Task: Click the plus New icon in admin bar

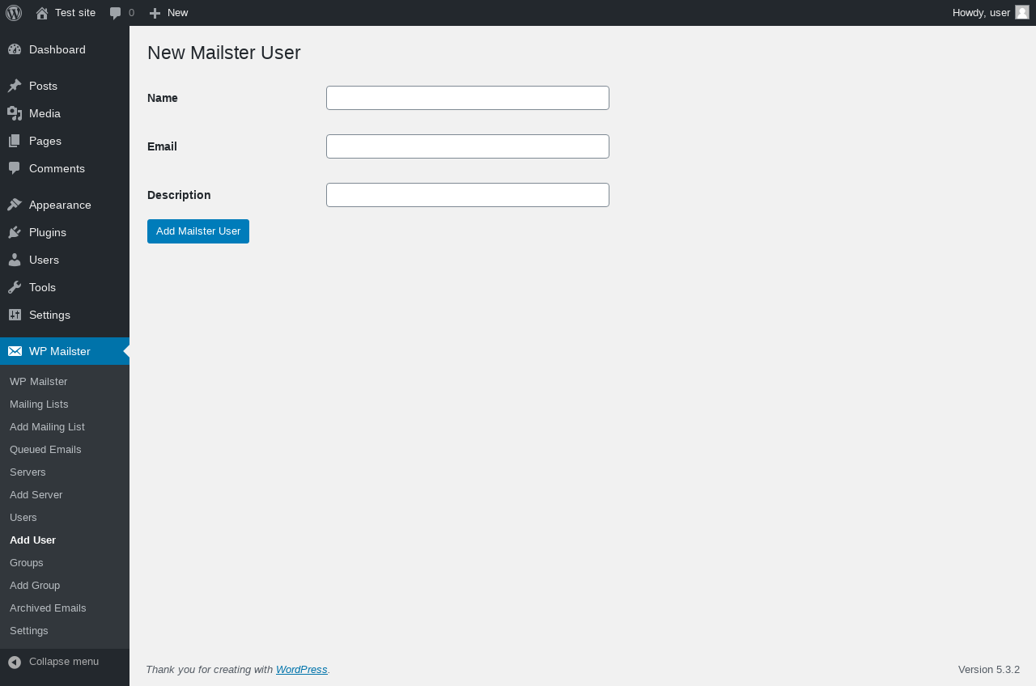Action: coord(155,13)
